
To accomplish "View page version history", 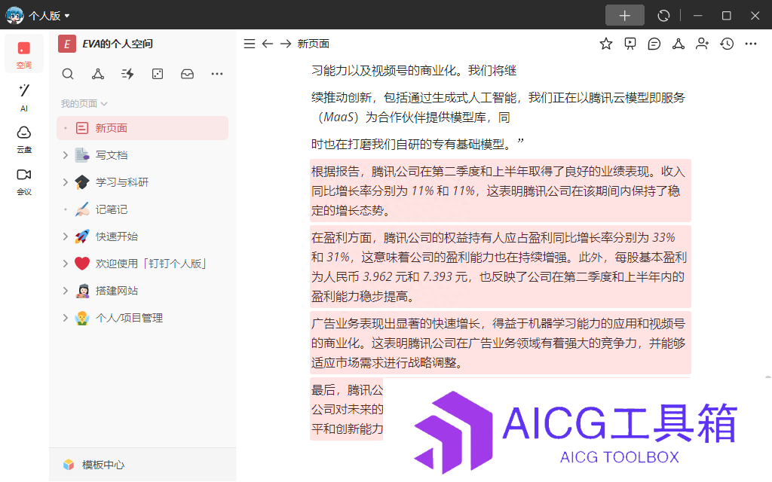I will (727, 44).
